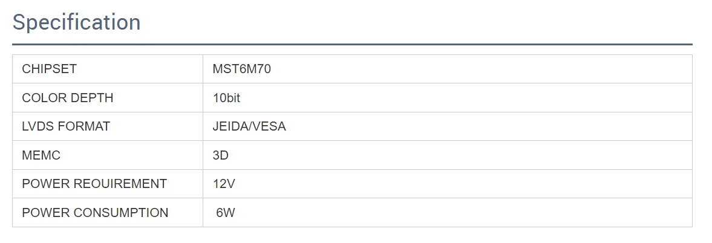Click the divider line below Specification
712x243 pixels.
pos(352,44)
